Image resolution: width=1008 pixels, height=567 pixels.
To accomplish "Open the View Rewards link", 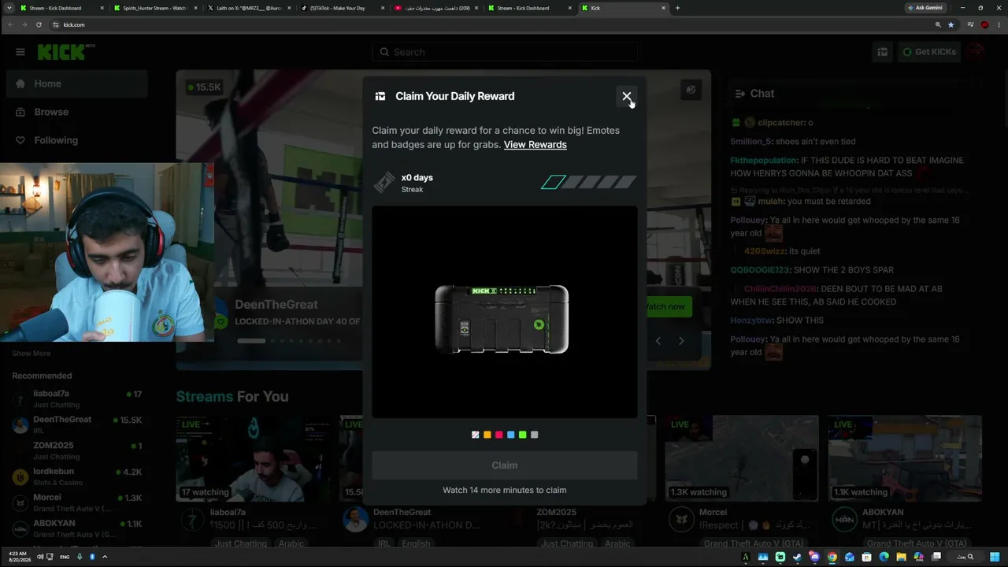I will [535, 145].
